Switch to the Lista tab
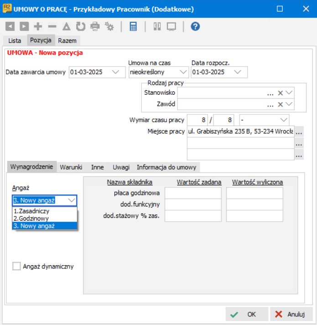The height and width of the screenshot is (325, 317). pyautogui.click(x=15, y=41)
